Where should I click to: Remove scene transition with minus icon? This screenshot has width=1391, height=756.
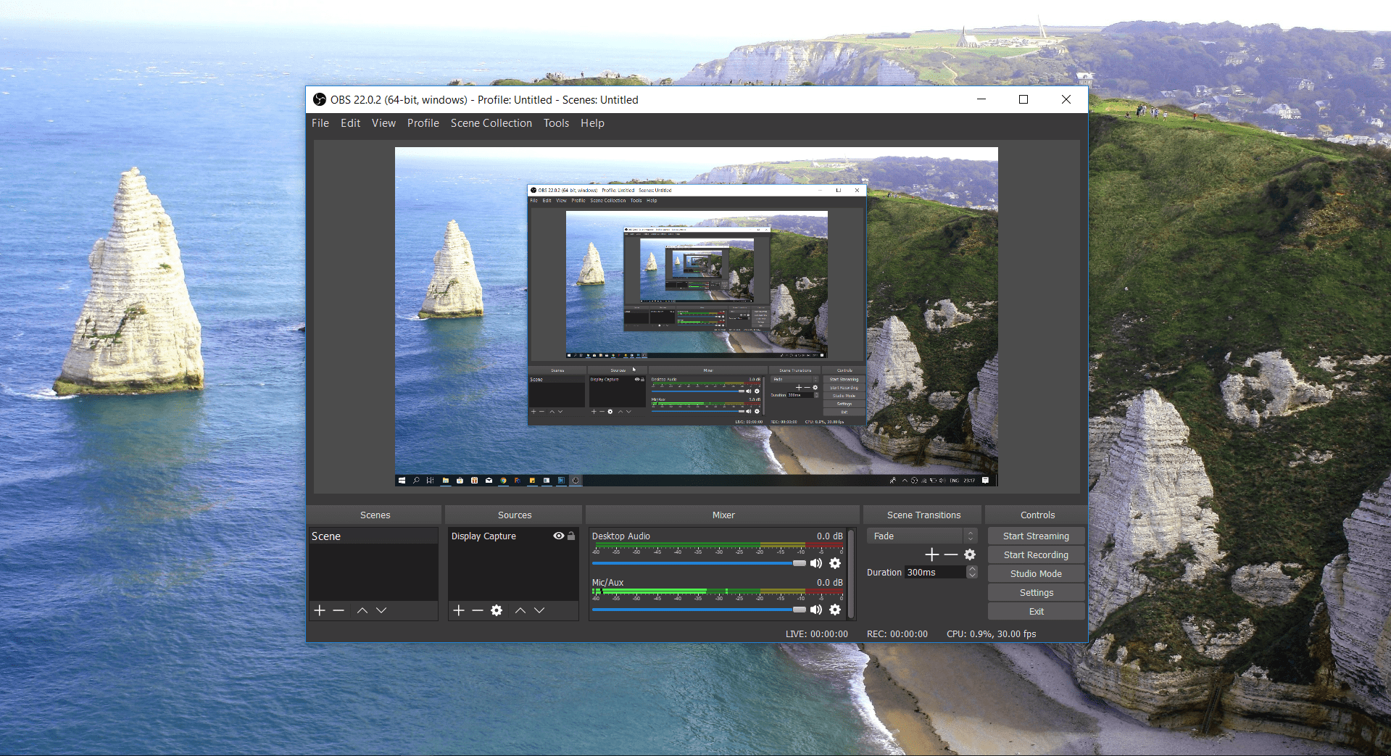tap(951, 554)
